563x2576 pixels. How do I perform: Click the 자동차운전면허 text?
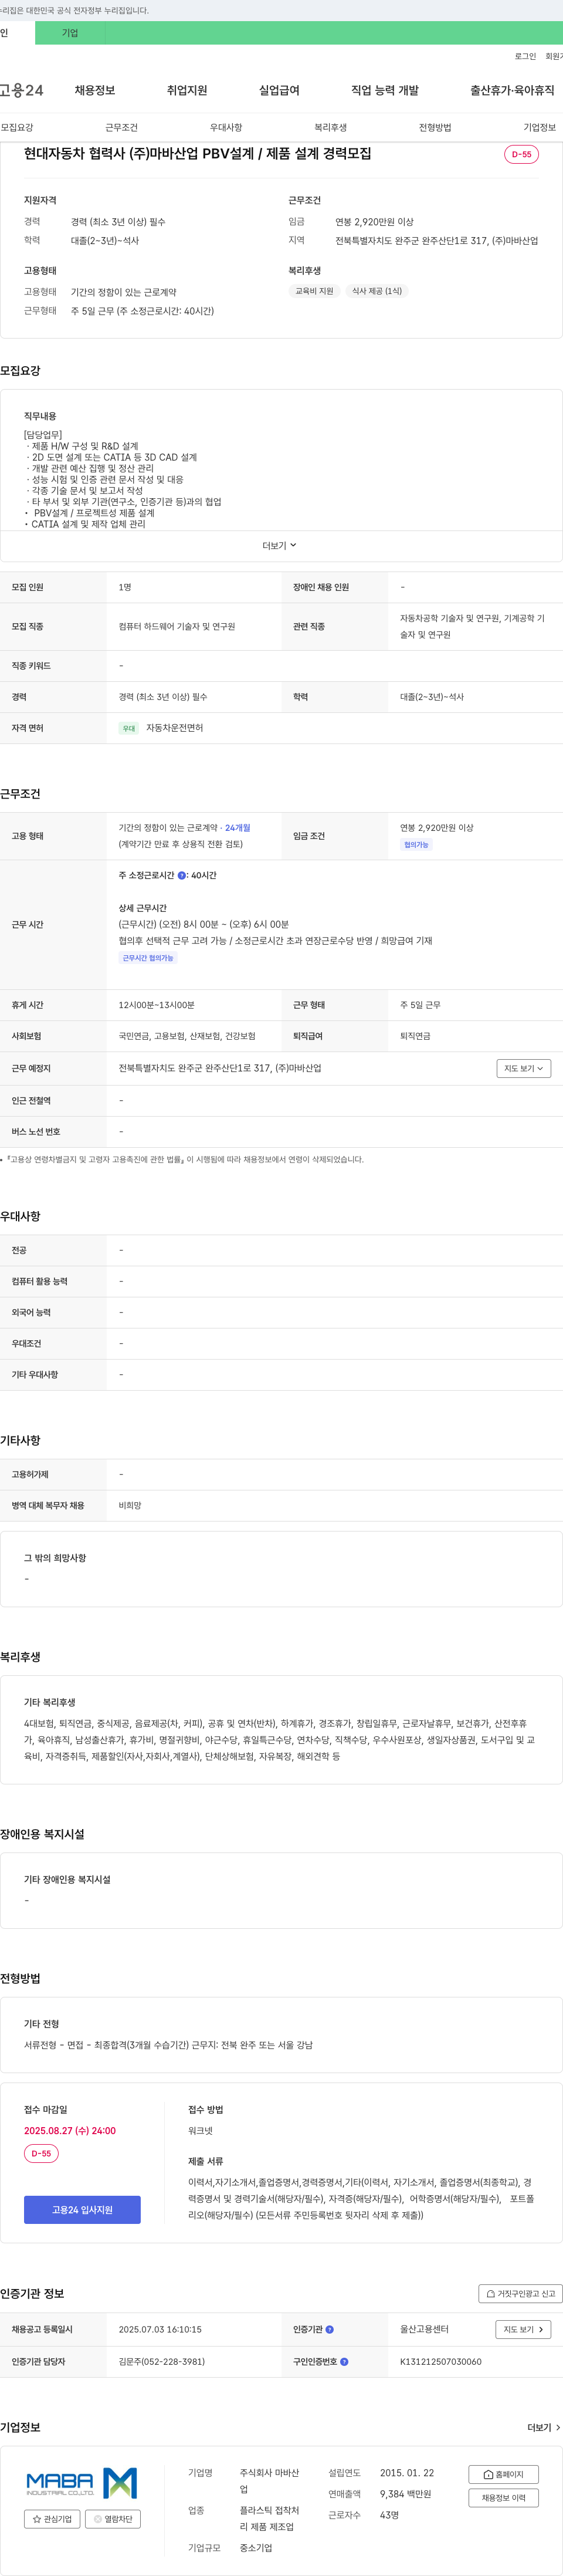click(x=174, y=728)
